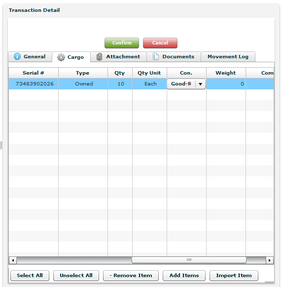Click the horizontal scrollbar thumb
Screen dimensions: 284x287
pyautogui.click(x=189, y=260)
